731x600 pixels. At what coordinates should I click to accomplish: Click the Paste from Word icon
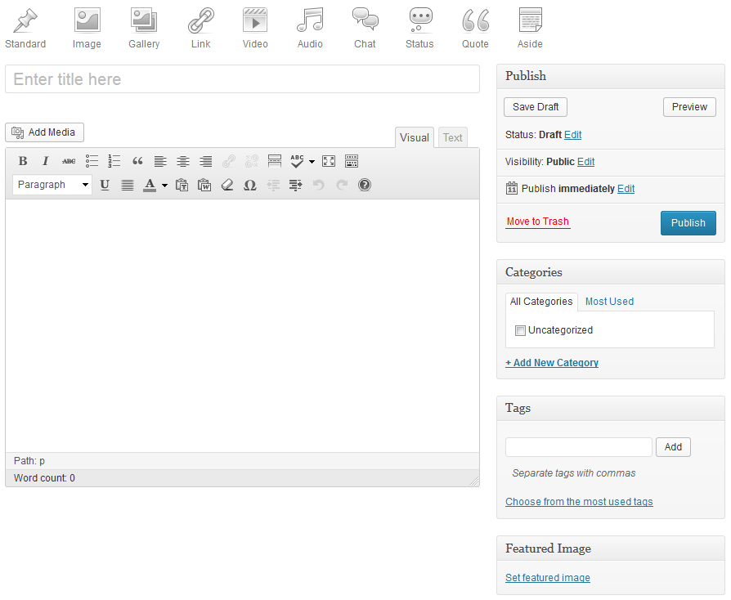pyautogui.click(x=204, y=185)
